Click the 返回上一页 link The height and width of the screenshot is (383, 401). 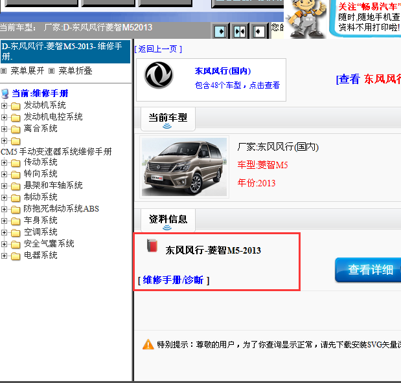(158, 49)
